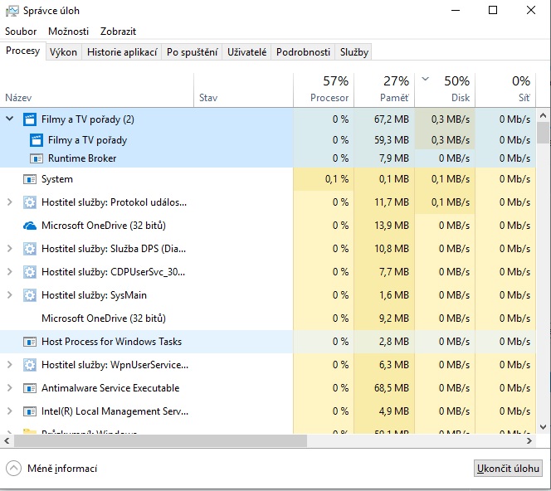
Task: Click the vertical scrollbar down arrow
Action: coord(544,427)
